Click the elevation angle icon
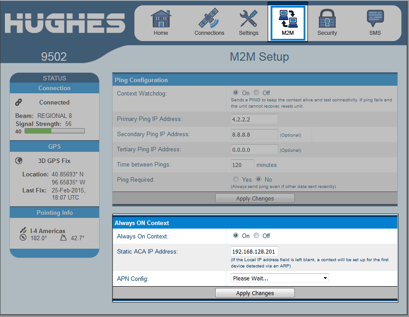Viewport: 409px width, 317px height. pos(63,238)
